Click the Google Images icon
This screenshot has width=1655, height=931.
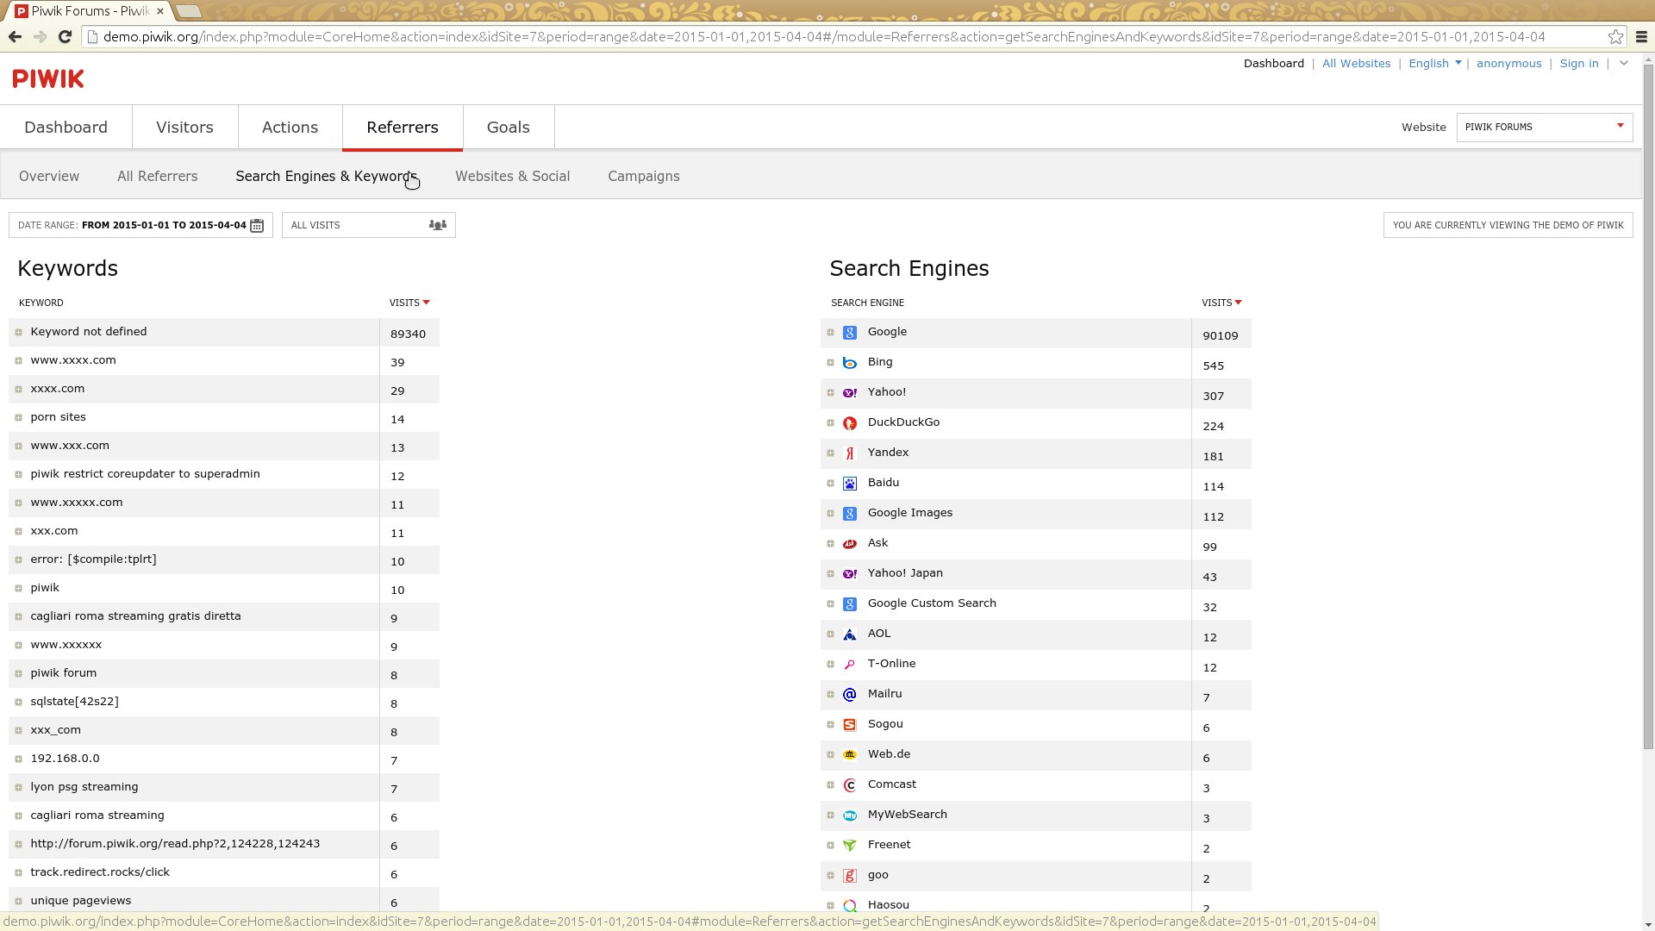pos(849,514)
